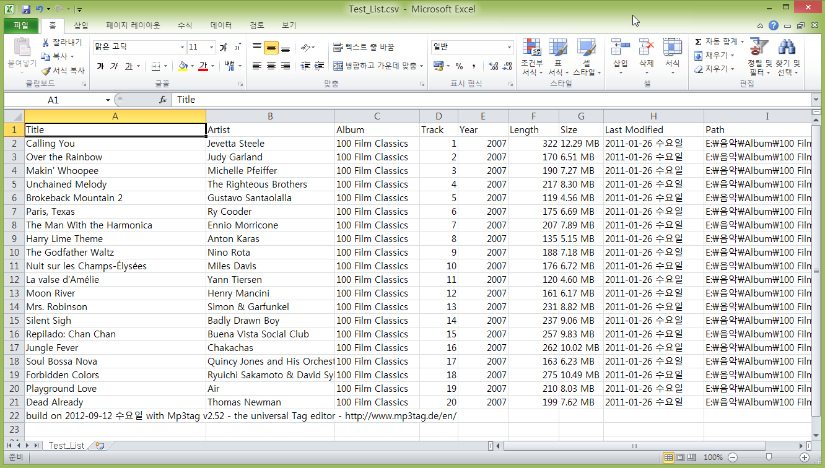Toggle Wrap Text (텍스트 줄 바꿈)
The height and width of the screenshot is (468, 825).
(x=364, y=47)
